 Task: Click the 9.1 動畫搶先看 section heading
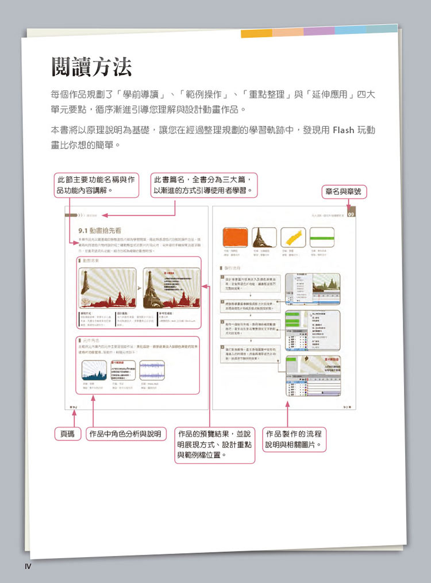99,231
